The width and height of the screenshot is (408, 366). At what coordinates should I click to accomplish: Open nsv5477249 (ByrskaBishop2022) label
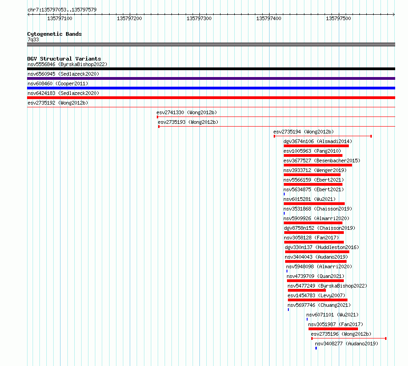(x=327, y=286)
